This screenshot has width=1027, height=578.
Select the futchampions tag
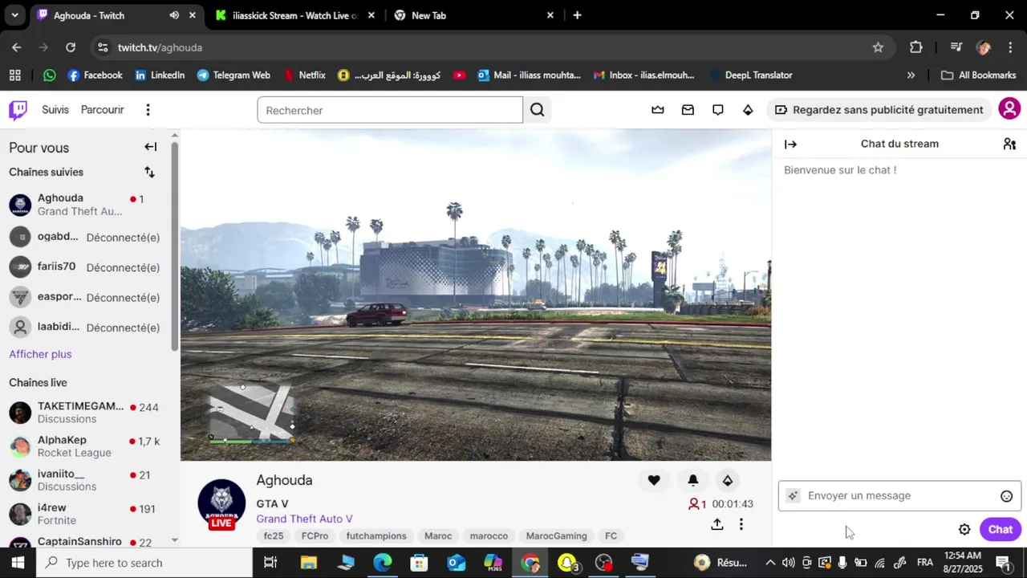click(376, 536)
